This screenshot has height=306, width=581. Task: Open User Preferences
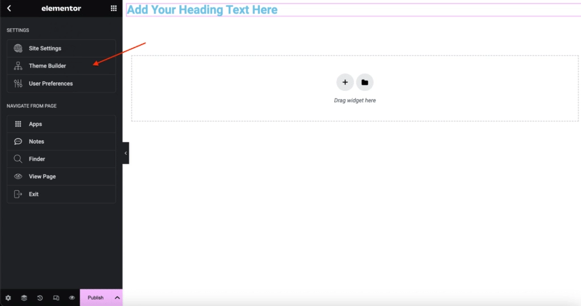tap(61, 83)
